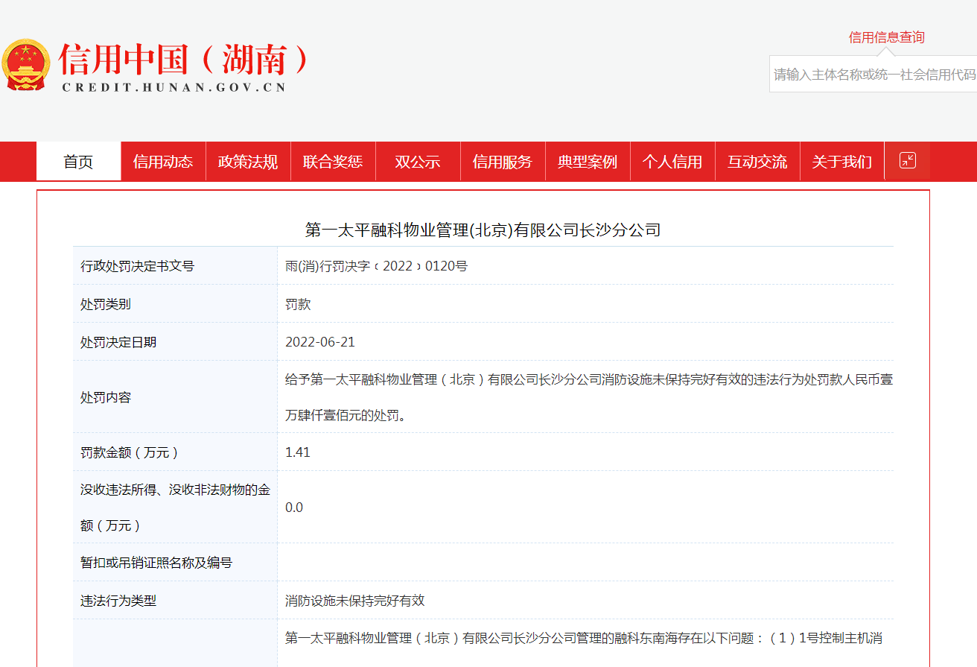Click the company name heading 第一太平融科物业管理
The image size is (977, 667).
pos(483,230)
